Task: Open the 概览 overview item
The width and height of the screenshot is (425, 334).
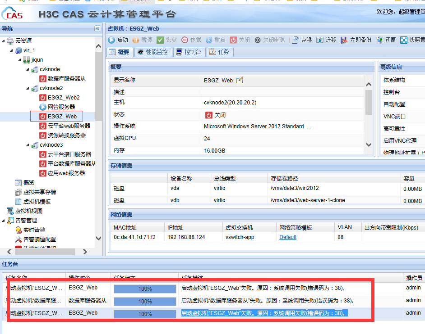Action: [x=25, y=183]
